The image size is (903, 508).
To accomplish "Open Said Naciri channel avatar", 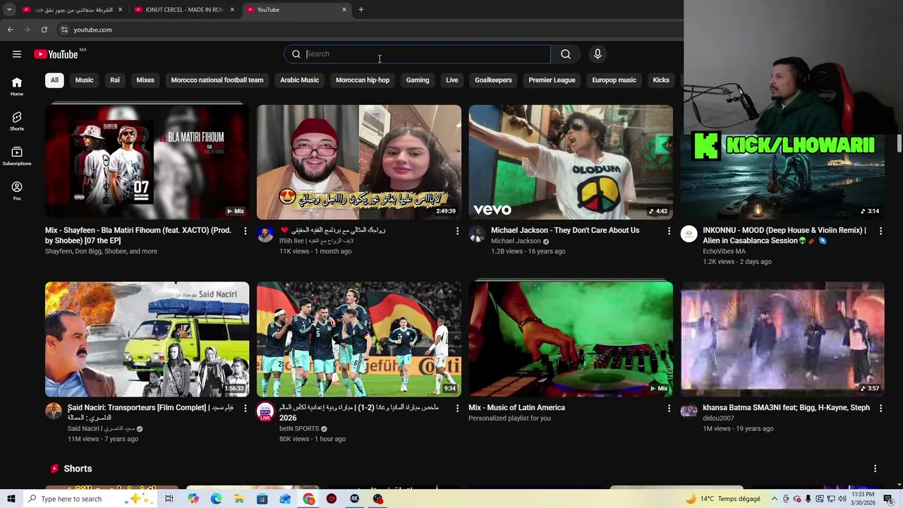I will pyautogui.click(x=54, y=412).
